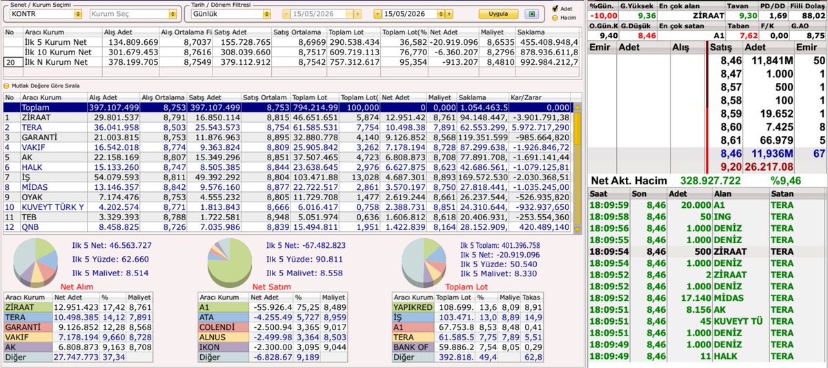Viewport: 828px width, 368px height.
Task: Select 18:09:48 HALK trade row
Action: (x=707, y=356)
